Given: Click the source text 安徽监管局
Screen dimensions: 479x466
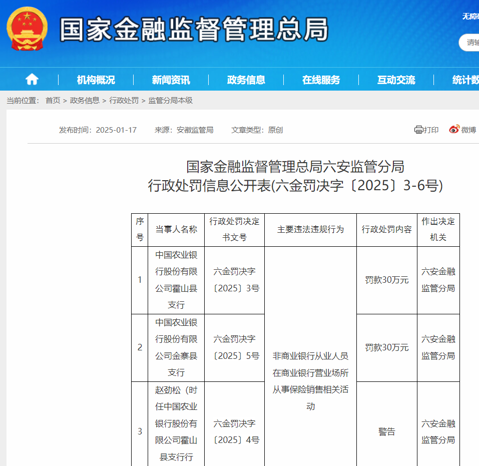Looking at the screenshot, I should 195,130.
